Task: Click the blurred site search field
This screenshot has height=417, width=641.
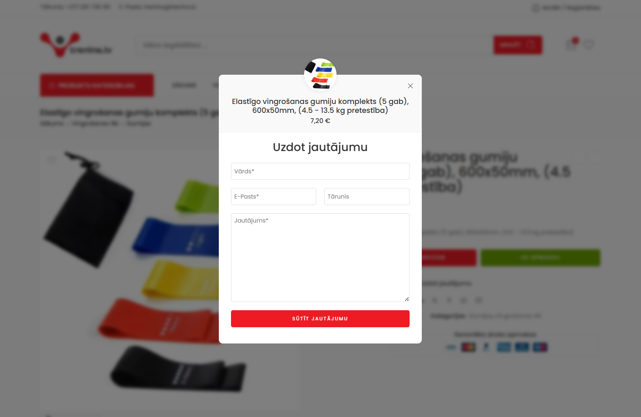Action: (x=315, y=45)
